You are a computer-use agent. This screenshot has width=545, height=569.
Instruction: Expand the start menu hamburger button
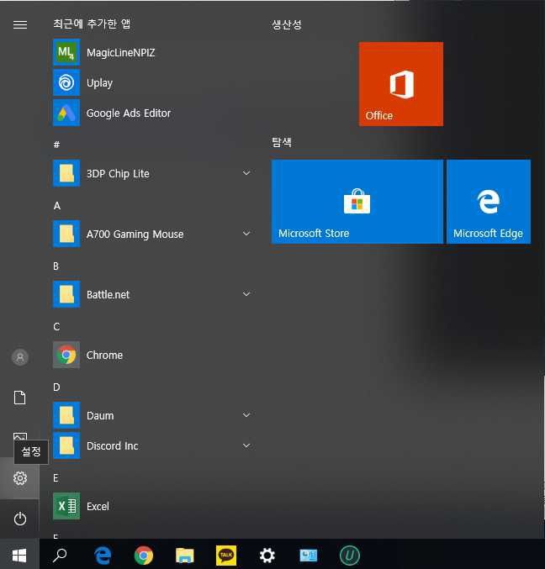20,24
